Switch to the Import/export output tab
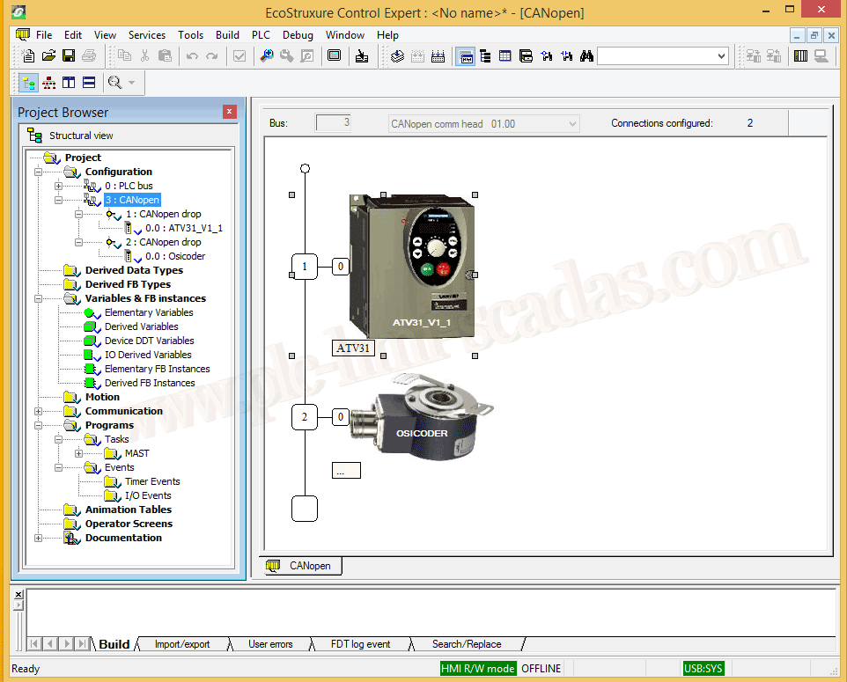847x682 pixels. point(182,644)
